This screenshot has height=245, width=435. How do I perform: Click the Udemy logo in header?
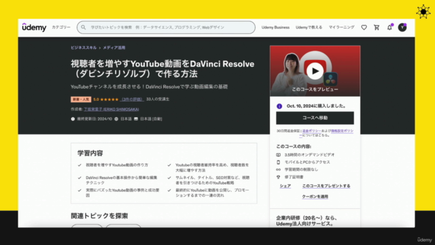pyautogui.click(x=34, y=27)
